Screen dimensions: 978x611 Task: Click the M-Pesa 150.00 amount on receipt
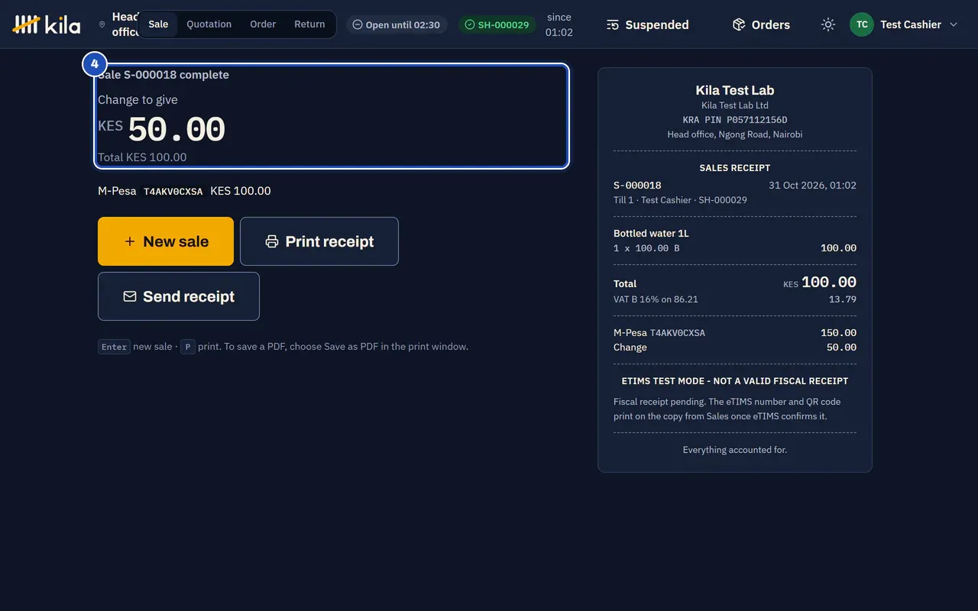[839, 333]
